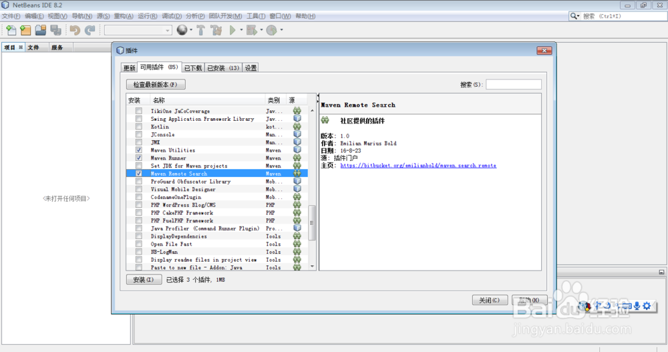The height and width of the screenshot is (352, 668).
Task: Click the New Project toolbar icon
Action: click(25, 30)
